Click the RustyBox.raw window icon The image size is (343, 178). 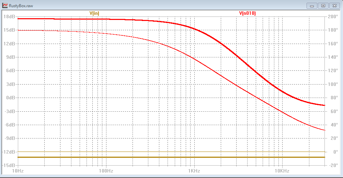click(x=5, y=5)
